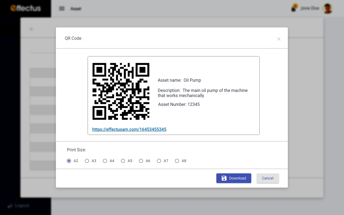Click the Logout sidebar item
The image size is (344, 215).
tap(18, 206)
